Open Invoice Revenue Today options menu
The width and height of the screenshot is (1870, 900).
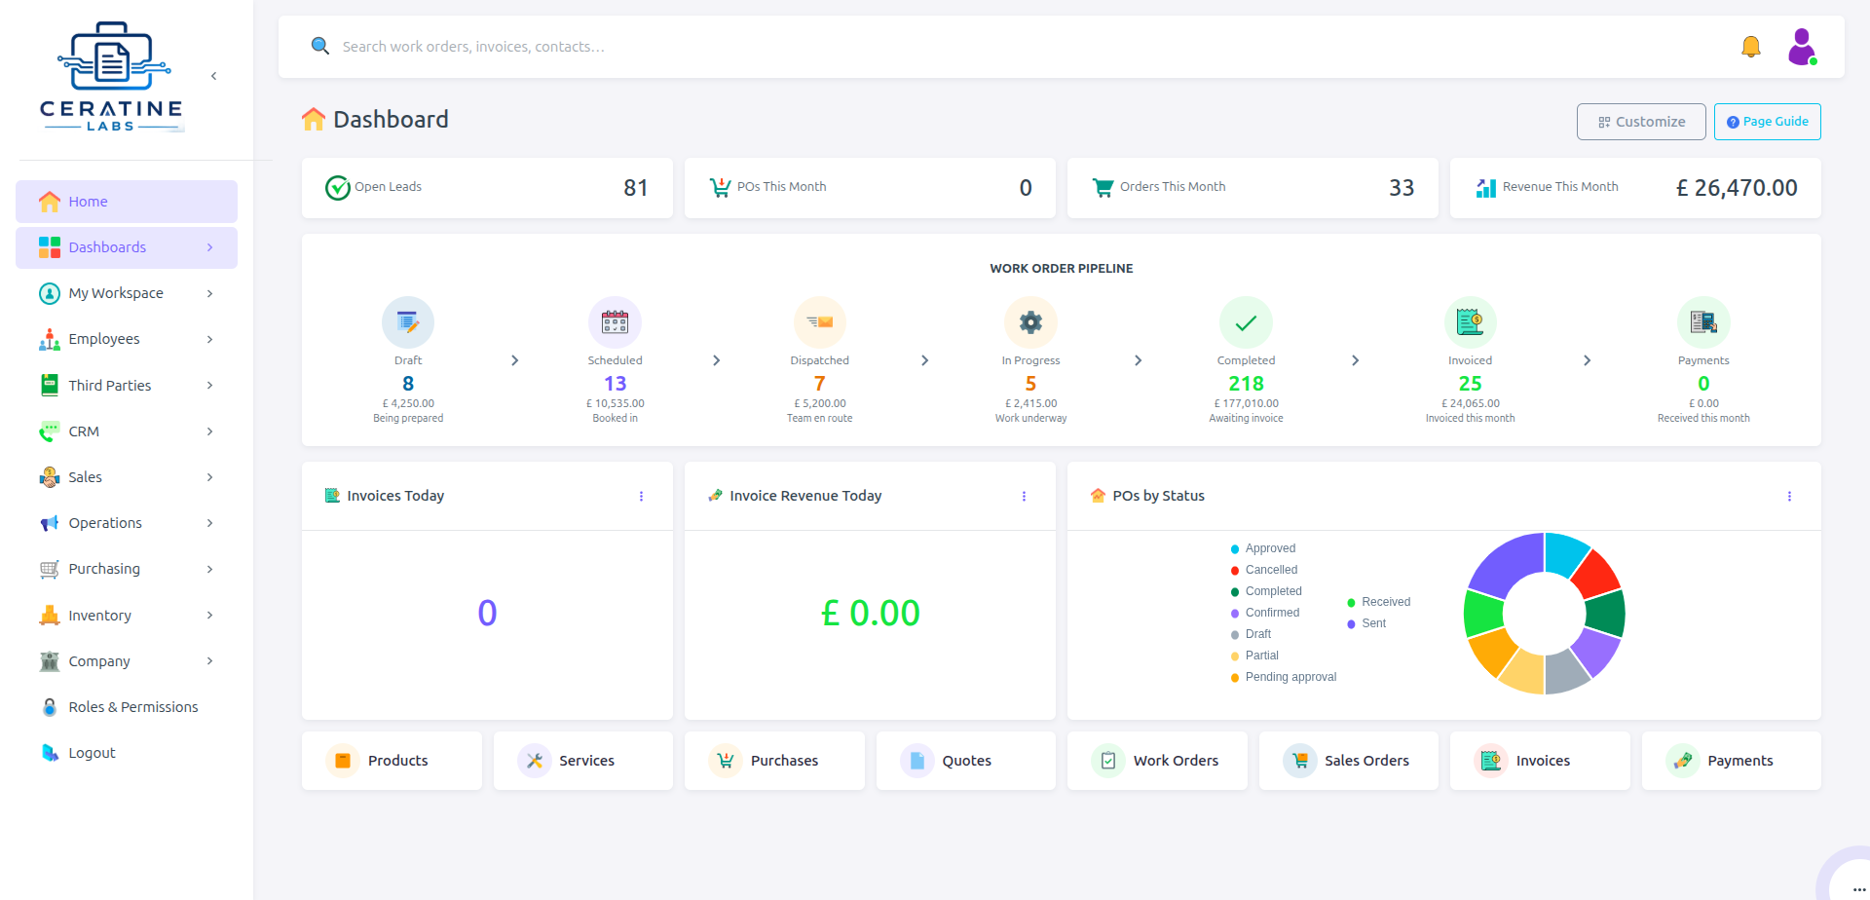tap(1024, 497)
